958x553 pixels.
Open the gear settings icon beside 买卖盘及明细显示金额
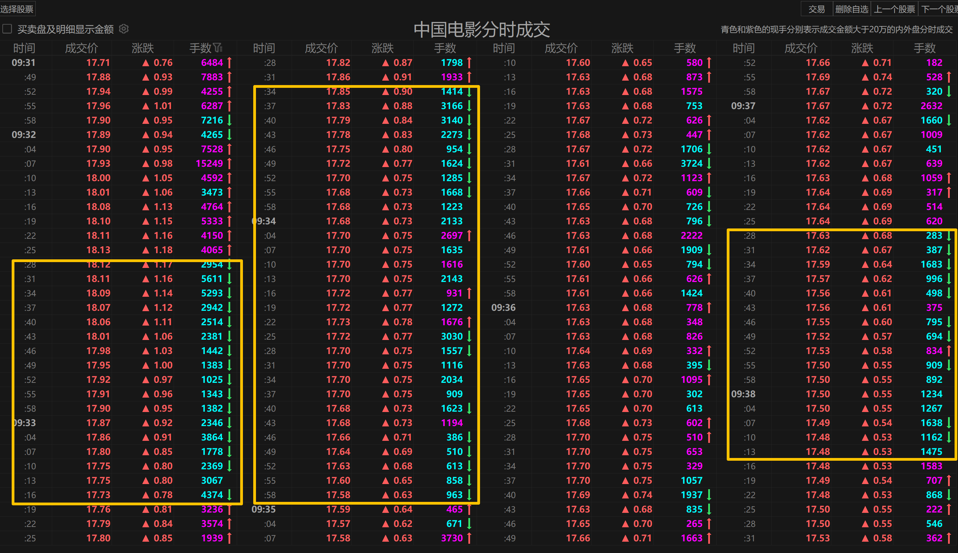(124, 29)
